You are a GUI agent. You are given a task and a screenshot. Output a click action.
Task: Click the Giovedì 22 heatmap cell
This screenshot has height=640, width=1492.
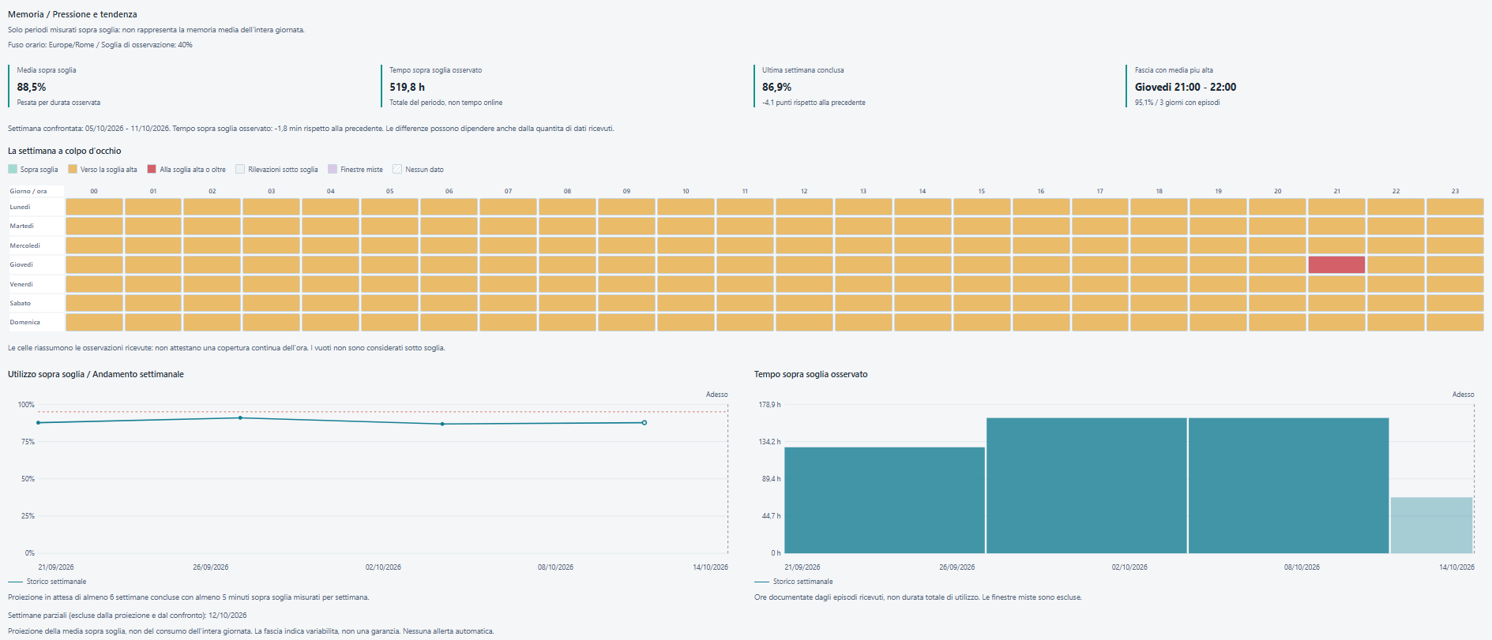tap(1396, 264)
